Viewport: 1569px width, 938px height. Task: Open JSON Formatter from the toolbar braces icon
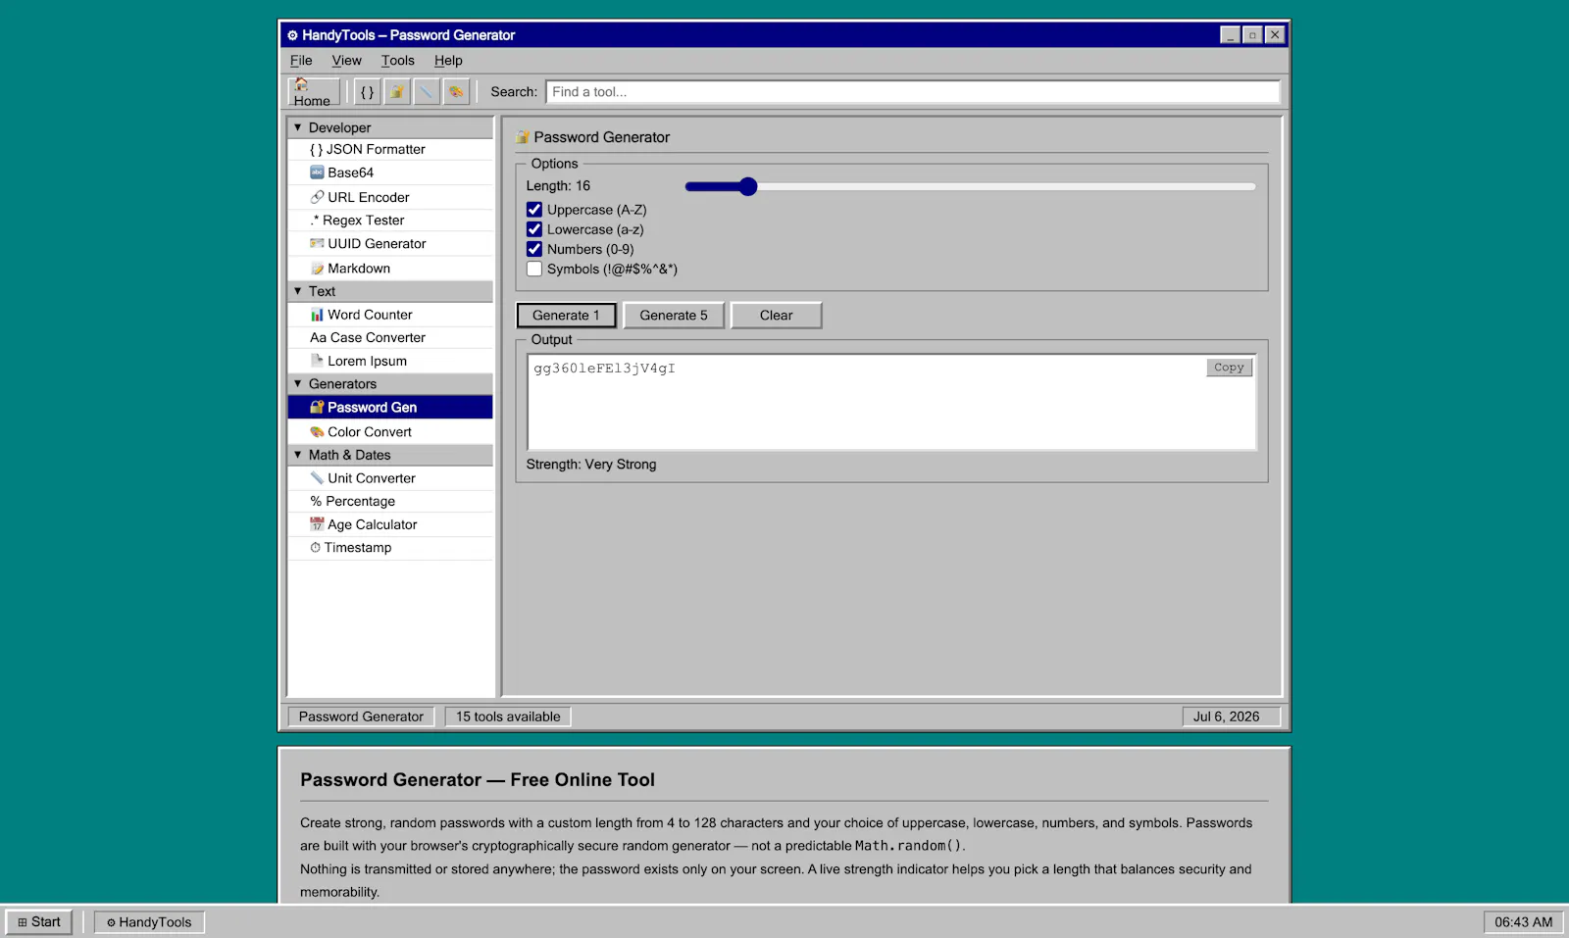(367, 92)
